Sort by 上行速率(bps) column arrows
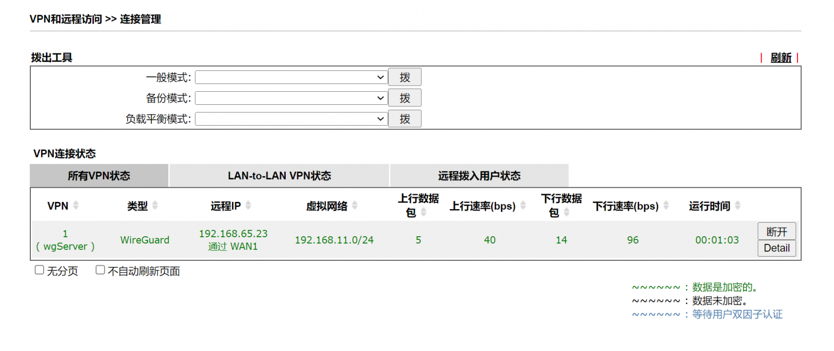834x351 pixels. pos(523,205)
